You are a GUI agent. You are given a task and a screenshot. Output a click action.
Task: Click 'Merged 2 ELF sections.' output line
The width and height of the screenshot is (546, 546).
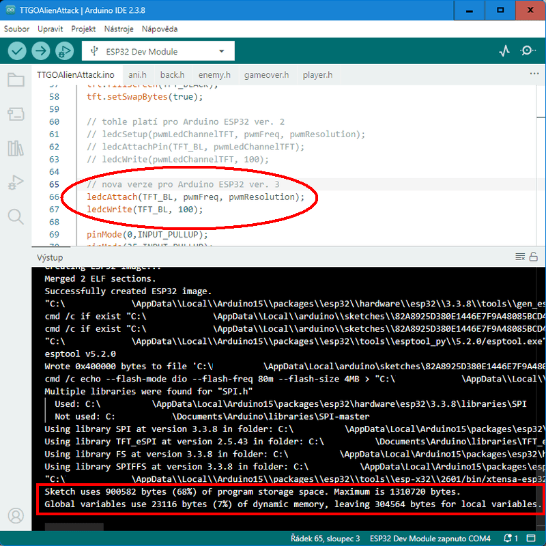click(x=100, y=278)
